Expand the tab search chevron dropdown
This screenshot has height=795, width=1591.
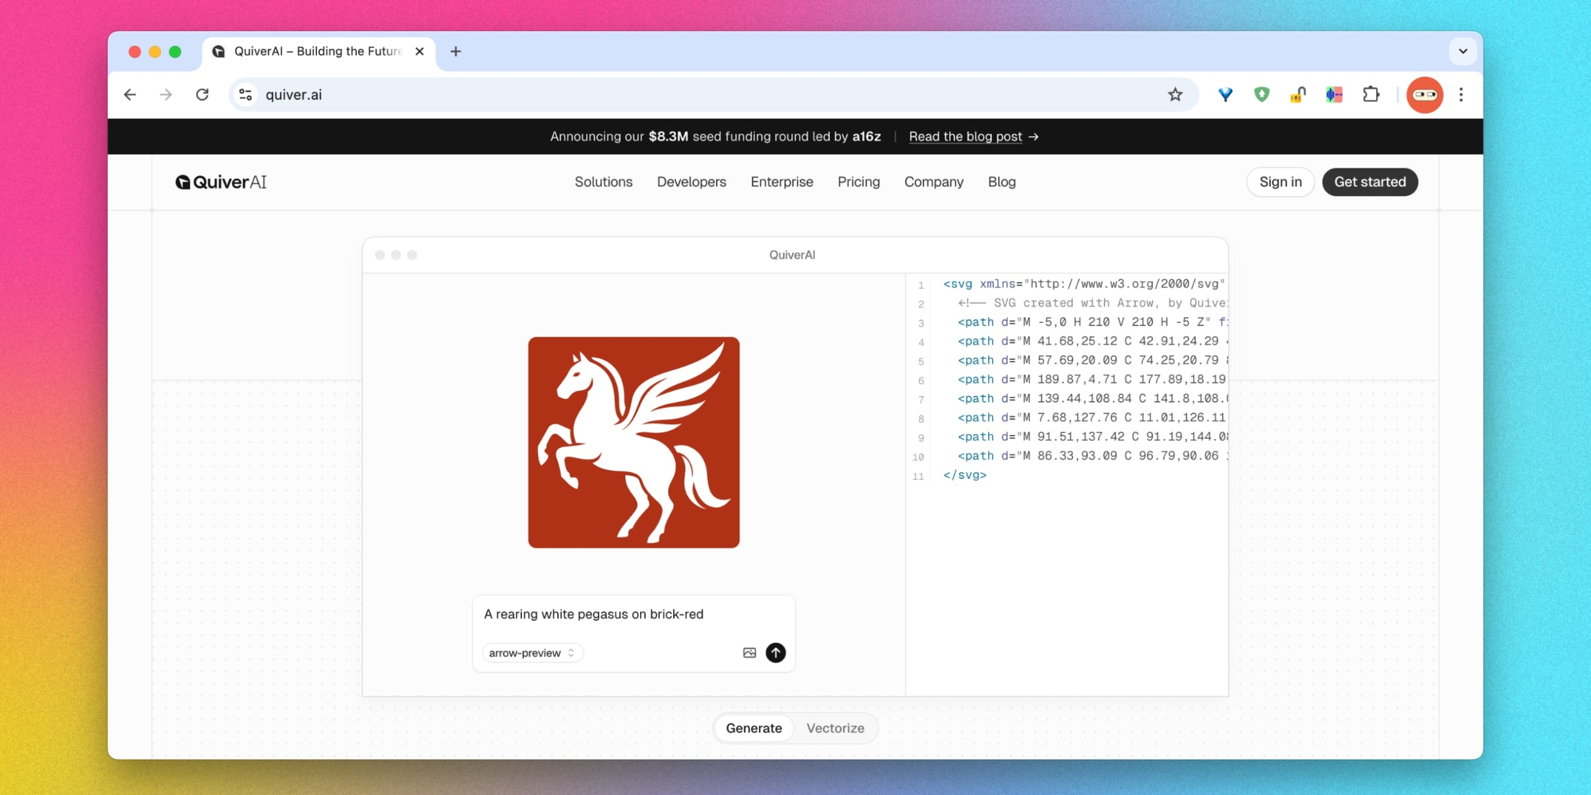(x=1462, y=52)
